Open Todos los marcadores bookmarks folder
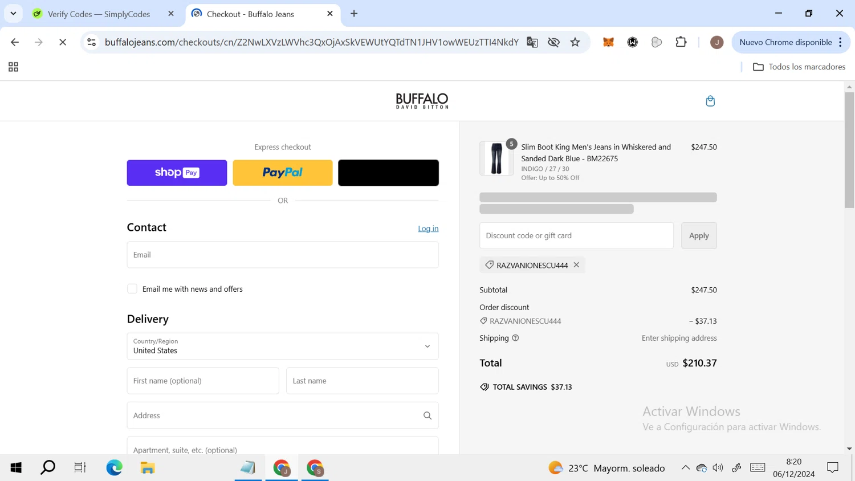Viewport: 855px width, 481px height. (799, 67)
